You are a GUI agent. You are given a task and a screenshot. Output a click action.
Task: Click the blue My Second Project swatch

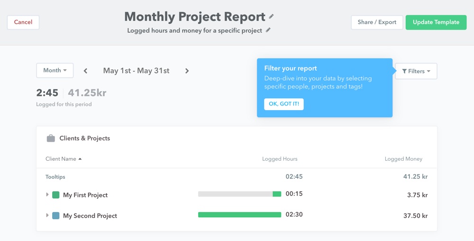(x=55, y=215)
